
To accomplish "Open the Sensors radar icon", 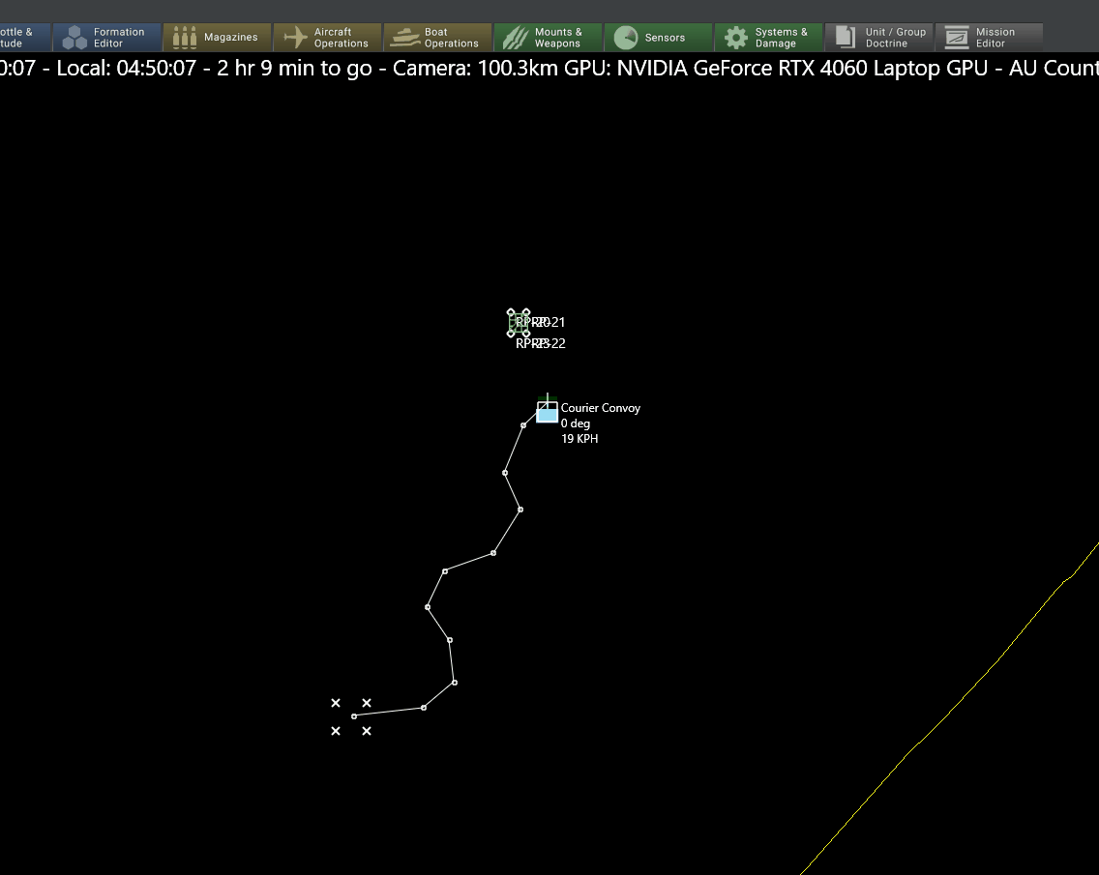I will coord(625,38).
